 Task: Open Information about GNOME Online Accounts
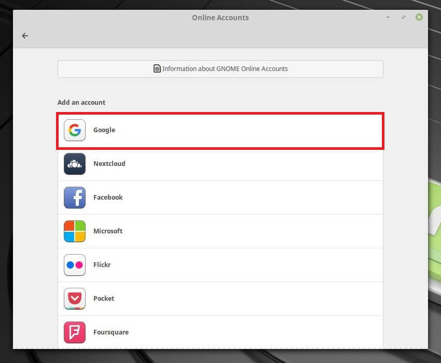220,69
